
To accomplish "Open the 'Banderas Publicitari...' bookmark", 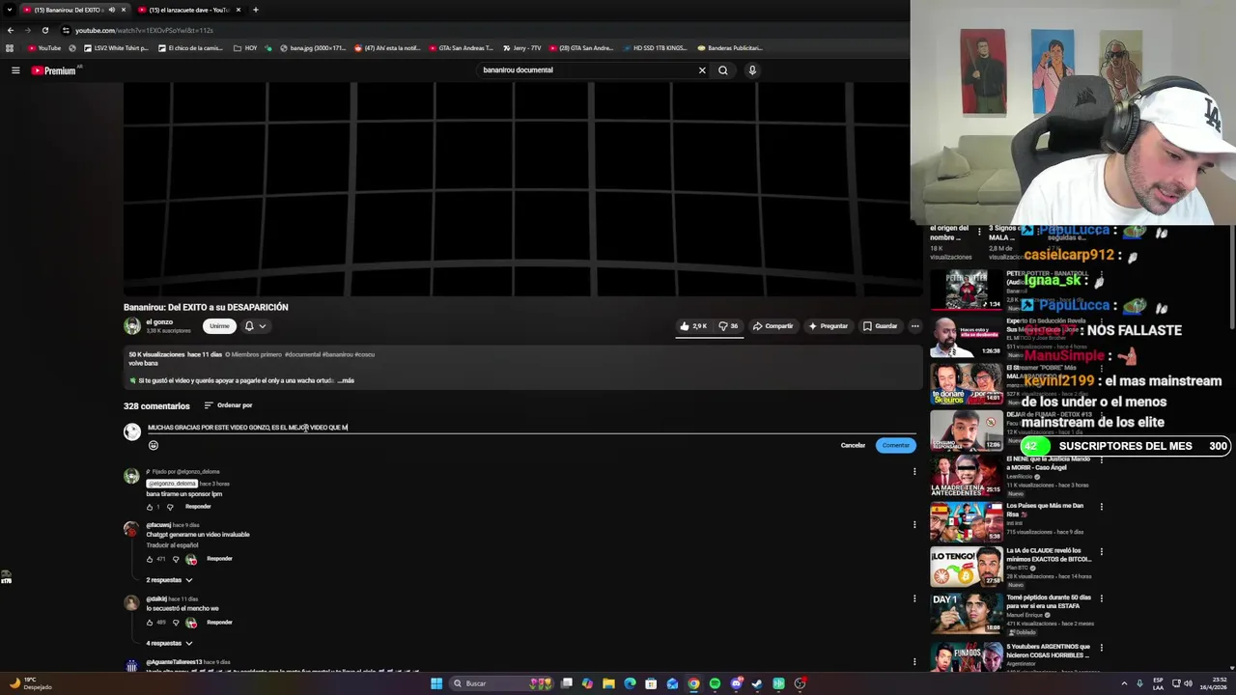I will (x=730, y=48).
